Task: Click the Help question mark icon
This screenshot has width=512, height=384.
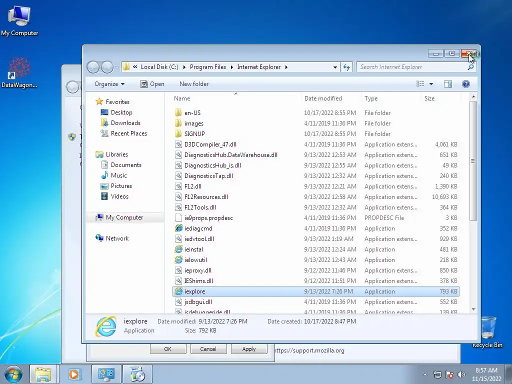Action: [465, 84]
